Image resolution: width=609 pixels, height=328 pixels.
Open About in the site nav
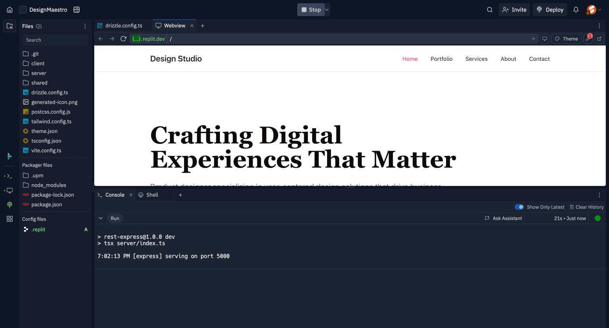point(508,59)
